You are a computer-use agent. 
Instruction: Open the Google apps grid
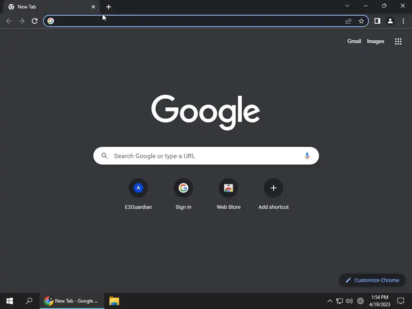coord(398,41)
